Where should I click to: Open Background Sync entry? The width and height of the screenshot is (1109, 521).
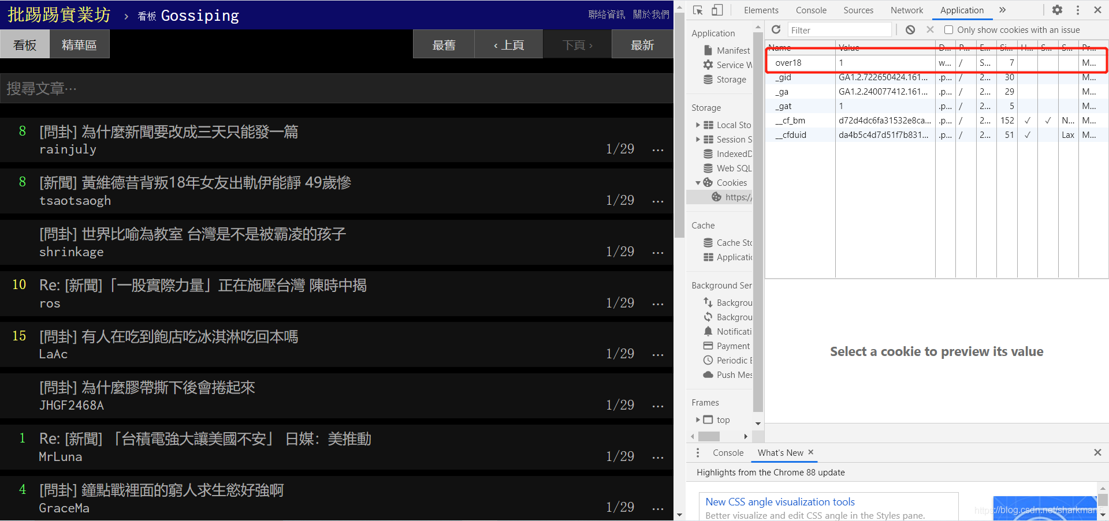728,317
